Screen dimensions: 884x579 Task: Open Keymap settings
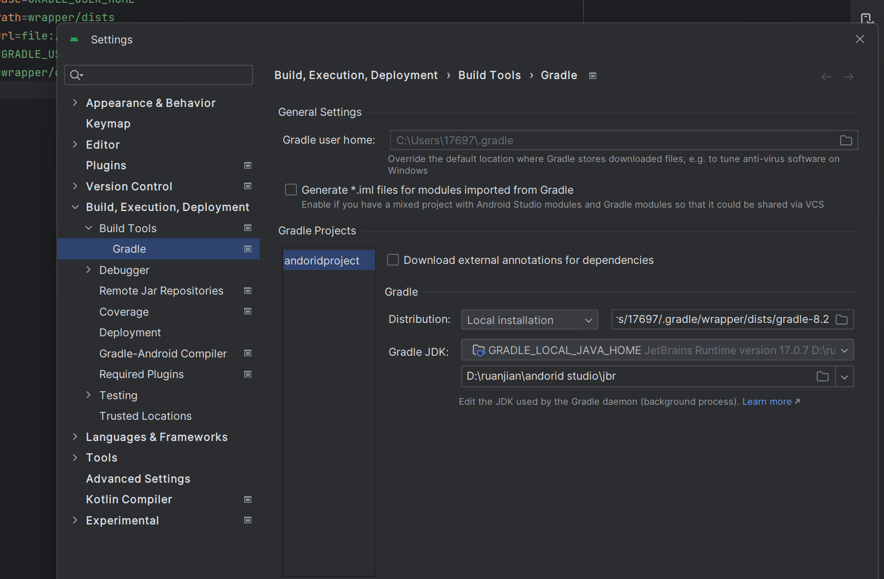[108, 124]
